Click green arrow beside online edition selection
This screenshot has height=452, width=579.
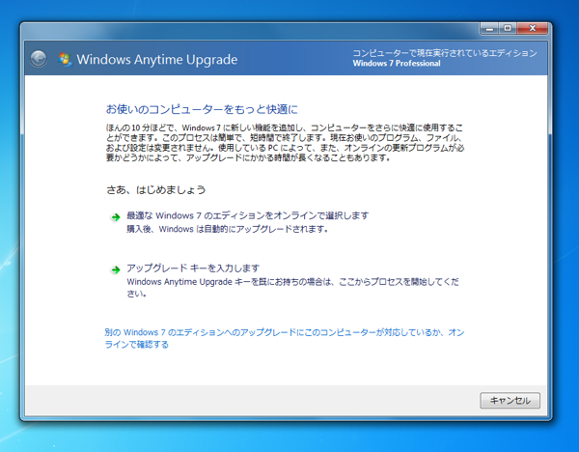pos(116,217)
